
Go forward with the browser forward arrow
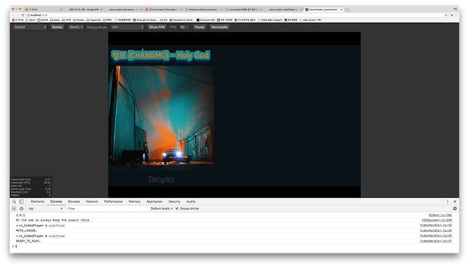[18, 15]
